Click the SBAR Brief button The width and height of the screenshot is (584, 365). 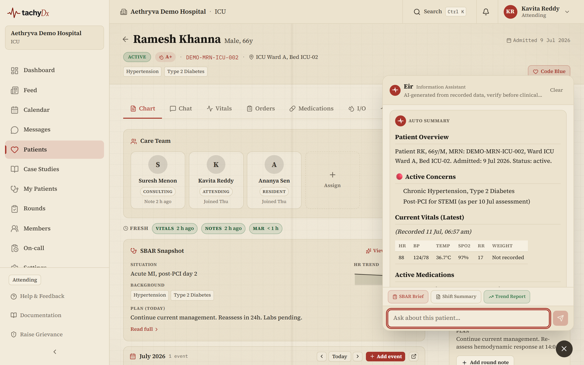tap(408, 297)
